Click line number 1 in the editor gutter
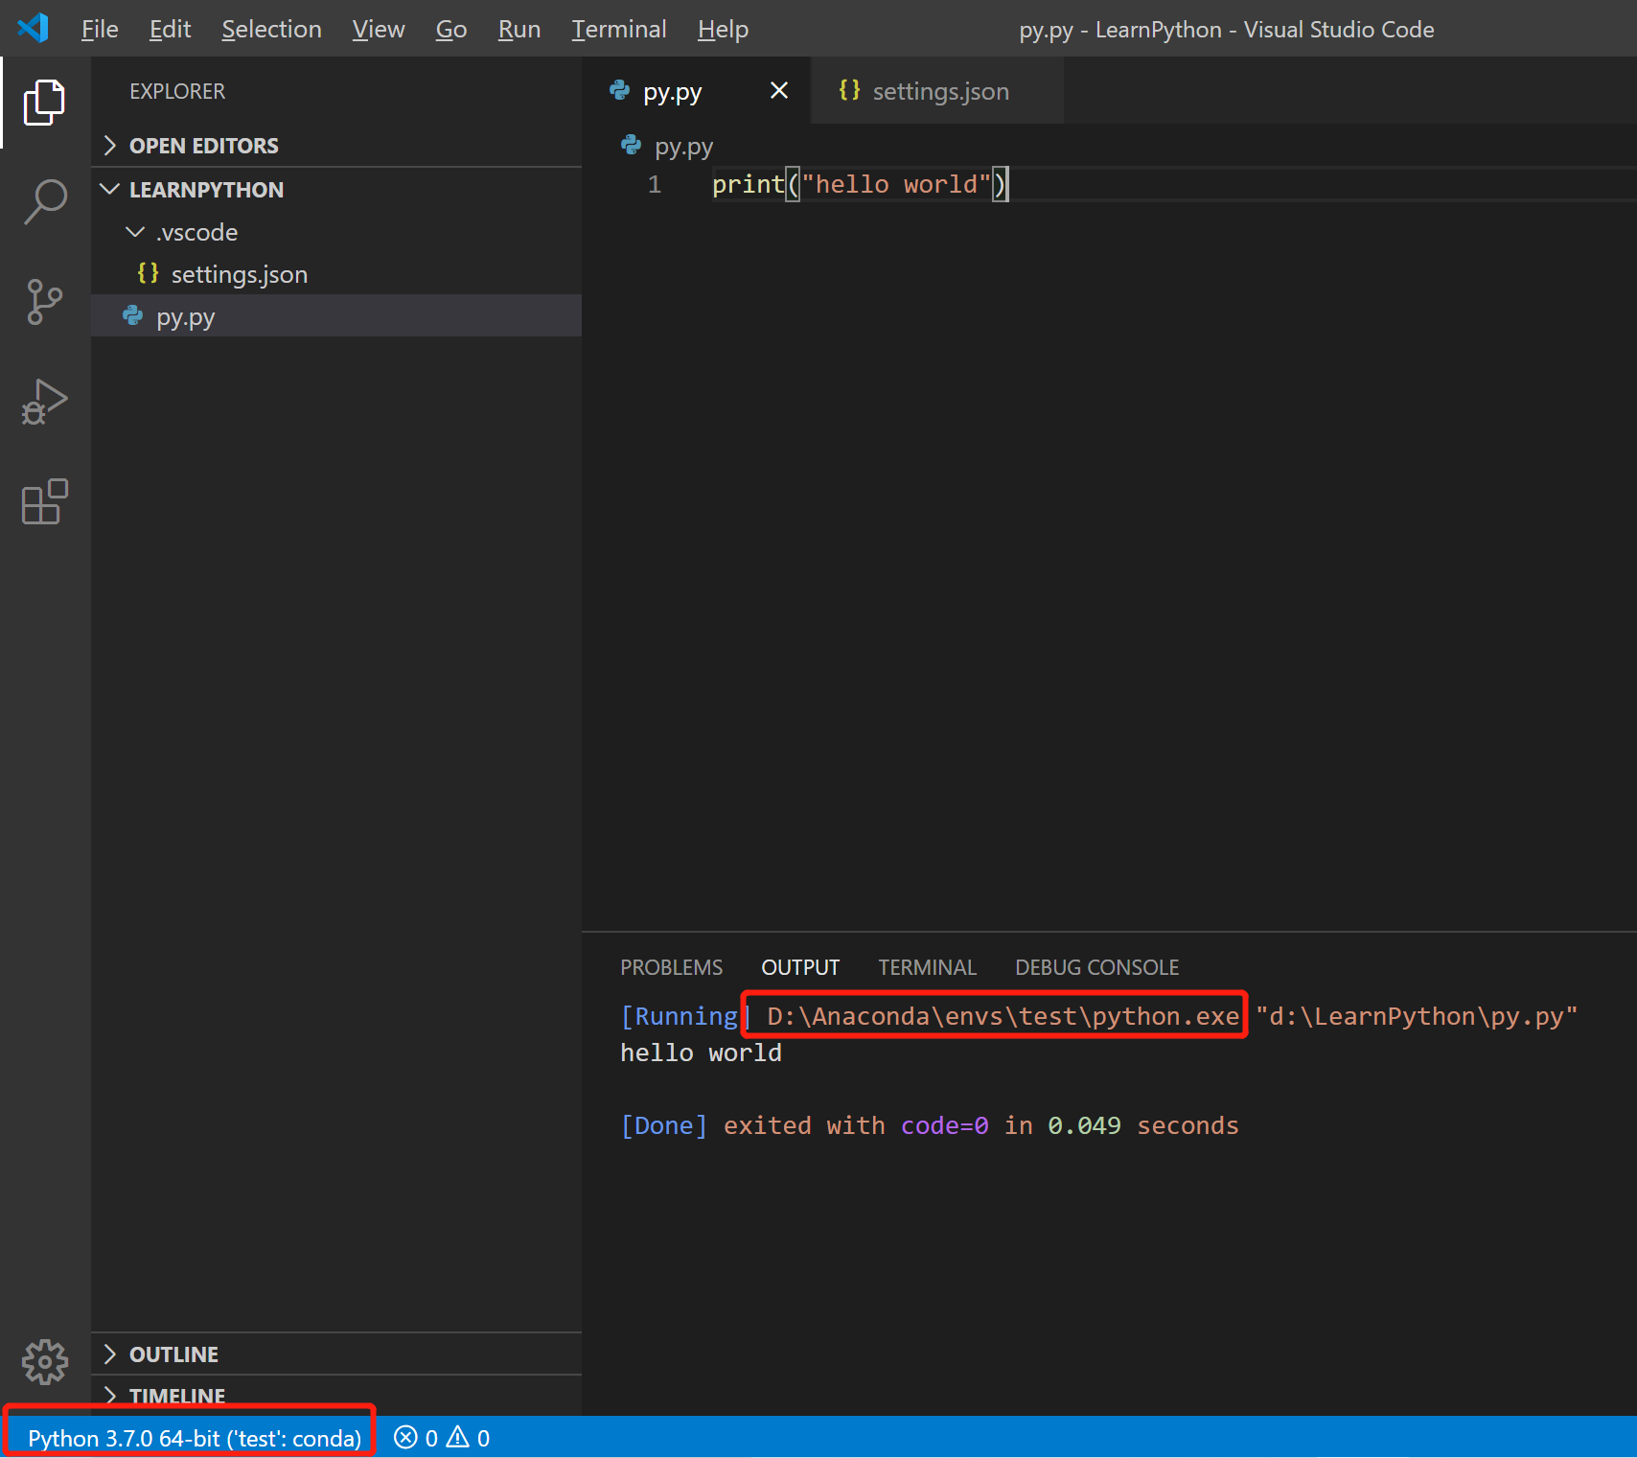This screenshot has height=1458, width=1637. pos(655,184)
